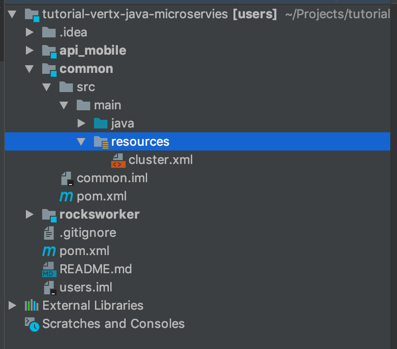Expand the rocksworker module
397x349 pixels.
(29, 214)
